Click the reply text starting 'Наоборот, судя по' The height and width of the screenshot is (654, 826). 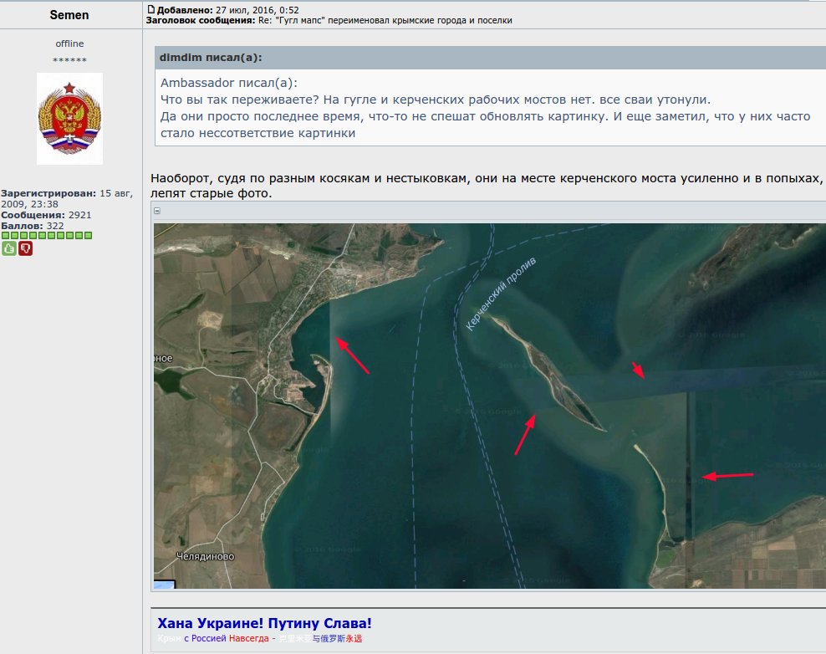[487, 186]
